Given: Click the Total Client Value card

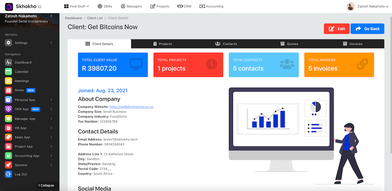Looking at the screenshot, I should pyautogui.click(x=113, y=65).
